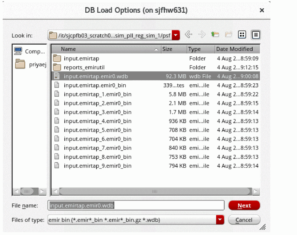
Task: Click sidebar scroll right arrow
Action: [42, 191]
